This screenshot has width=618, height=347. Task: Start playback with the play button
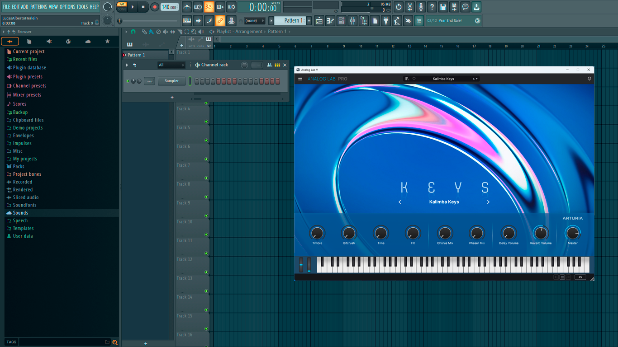(133, 7)
